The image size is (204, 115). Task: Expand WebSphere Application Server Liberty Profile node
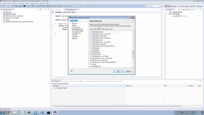coord(2,22)
